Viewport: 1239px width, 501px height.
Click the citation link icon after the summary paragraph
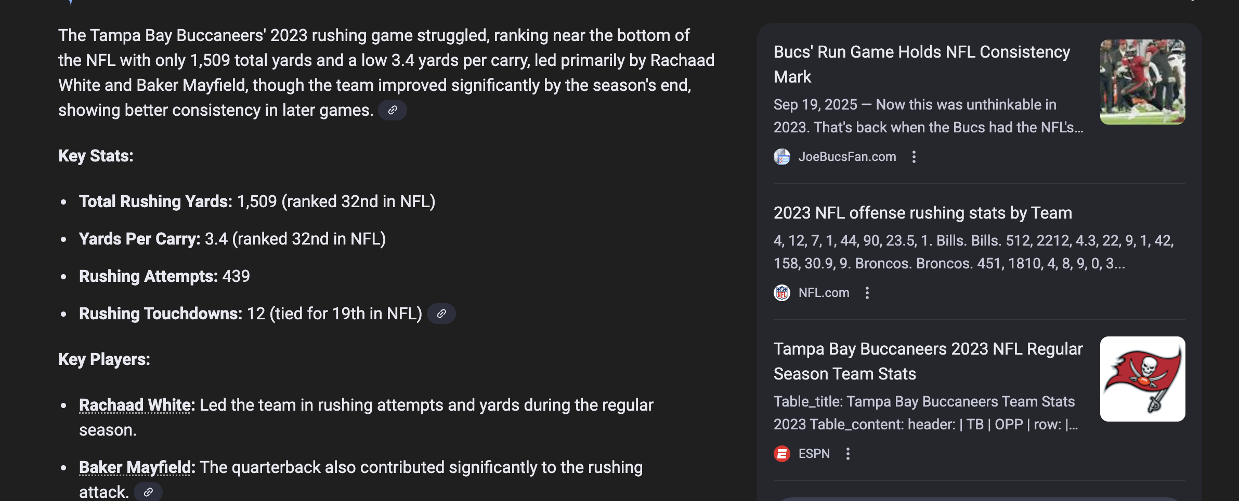[x=393, y=110]
